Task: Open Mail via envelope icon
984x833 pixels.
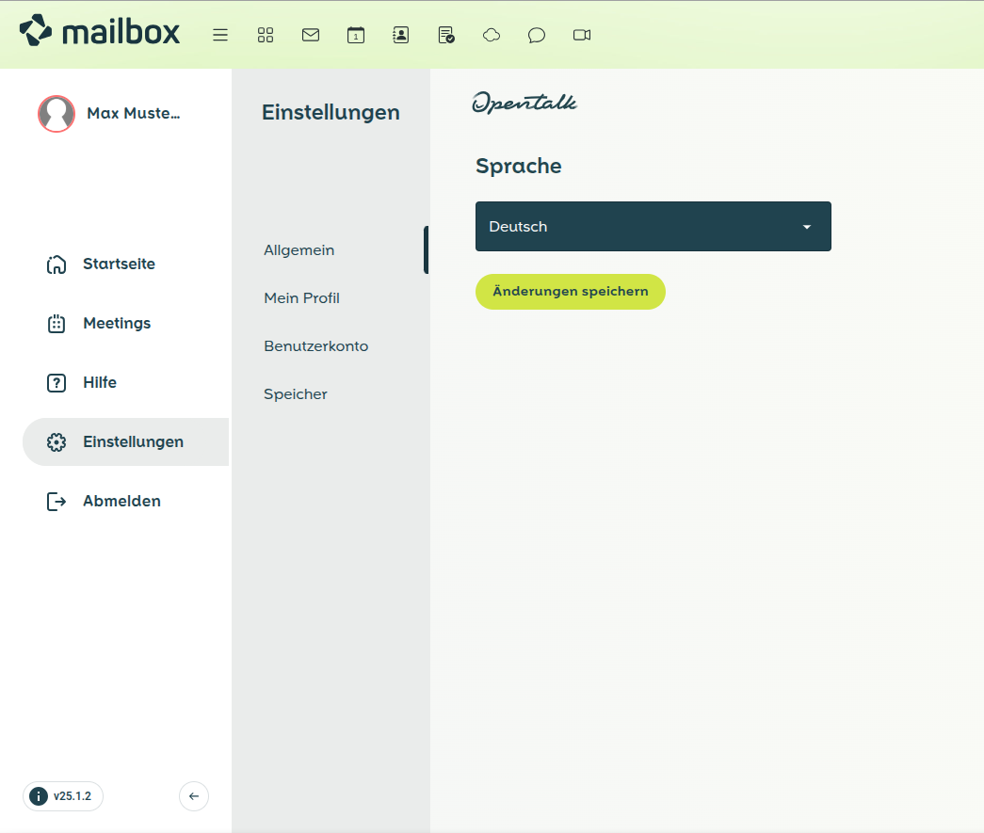Action: tap(311, 35)
